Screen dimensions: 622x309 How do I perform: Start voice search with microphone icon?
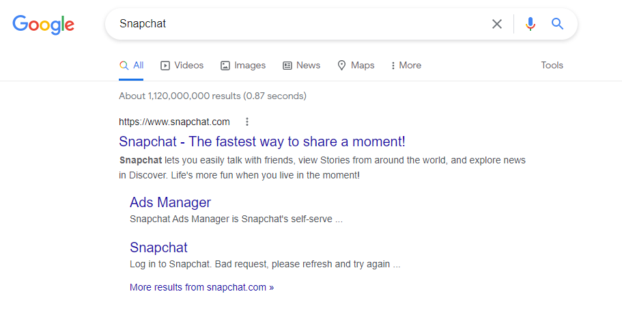tap(531, 24)
